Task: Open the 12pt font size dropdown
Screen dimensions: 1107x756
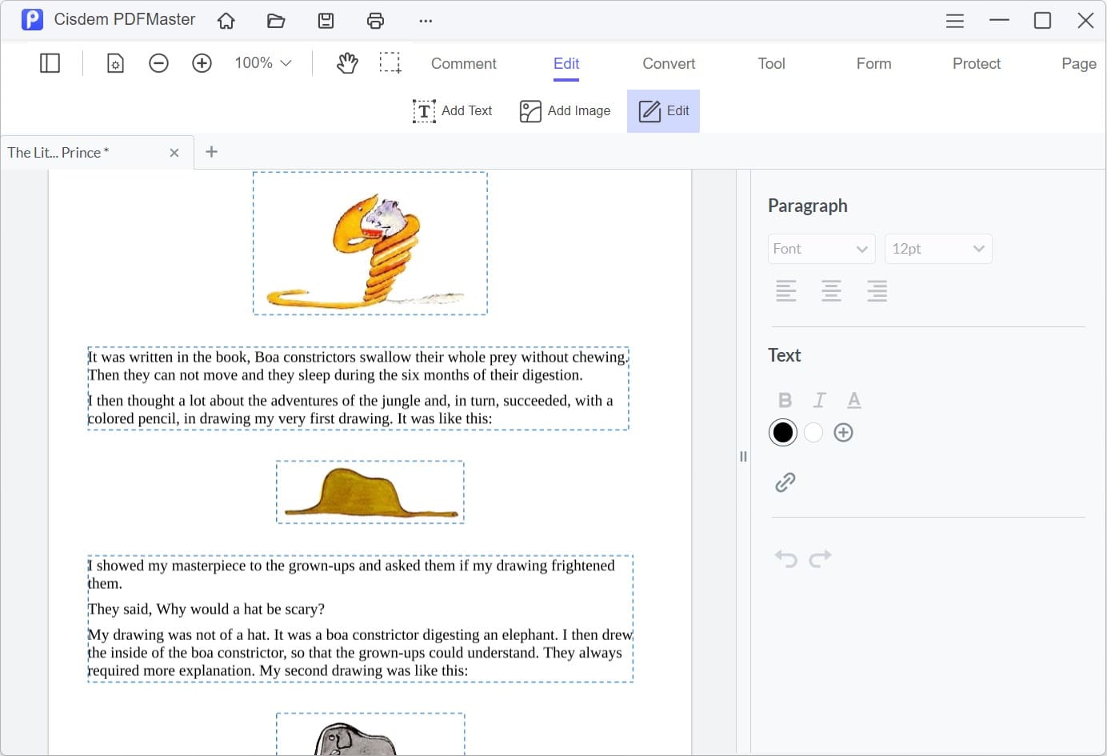Action: click(x=937, y=249)
